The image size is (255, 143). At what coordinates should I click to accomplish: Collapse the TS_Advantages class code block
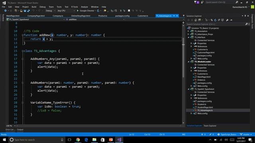pos(22,51)
